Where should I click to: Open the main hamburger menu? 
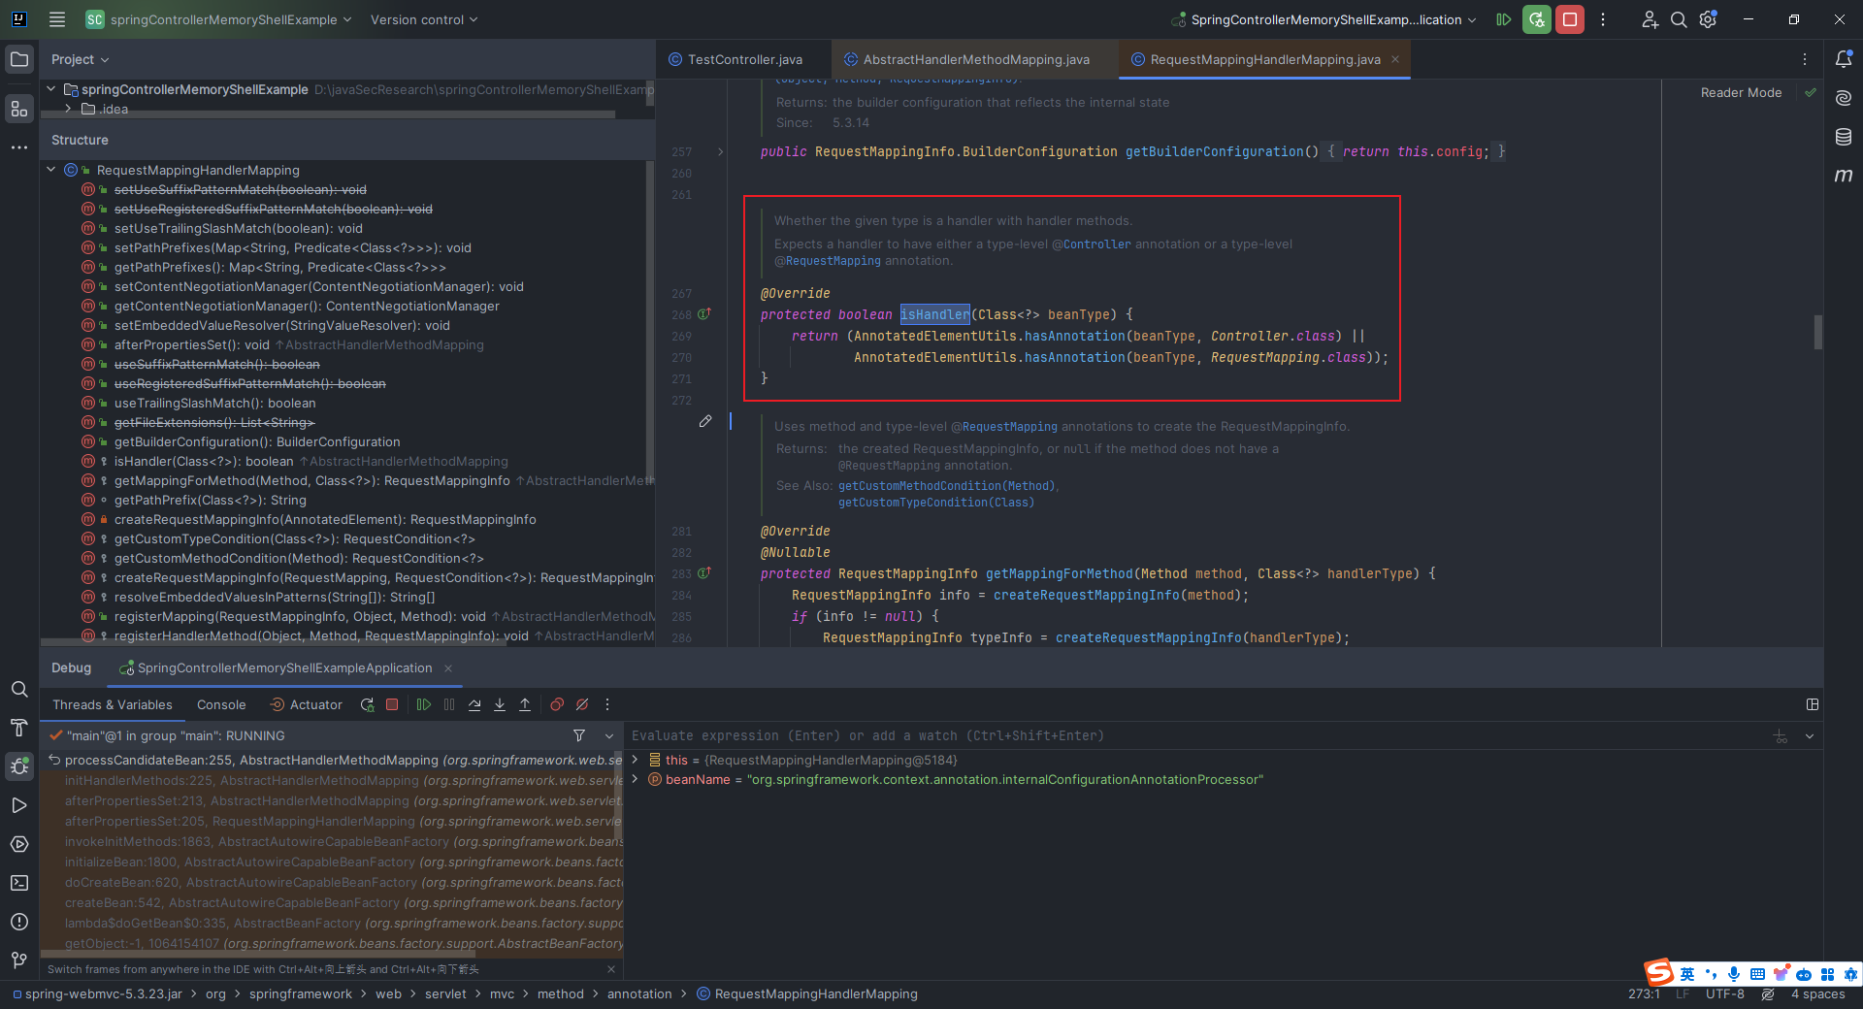click(57, 19)
